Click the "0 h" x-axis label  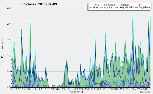coord(11,89)
